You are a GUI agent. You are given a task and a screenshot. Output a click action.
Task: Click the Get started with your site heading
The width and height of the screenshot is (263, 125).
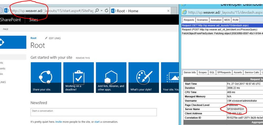[51, 58]
